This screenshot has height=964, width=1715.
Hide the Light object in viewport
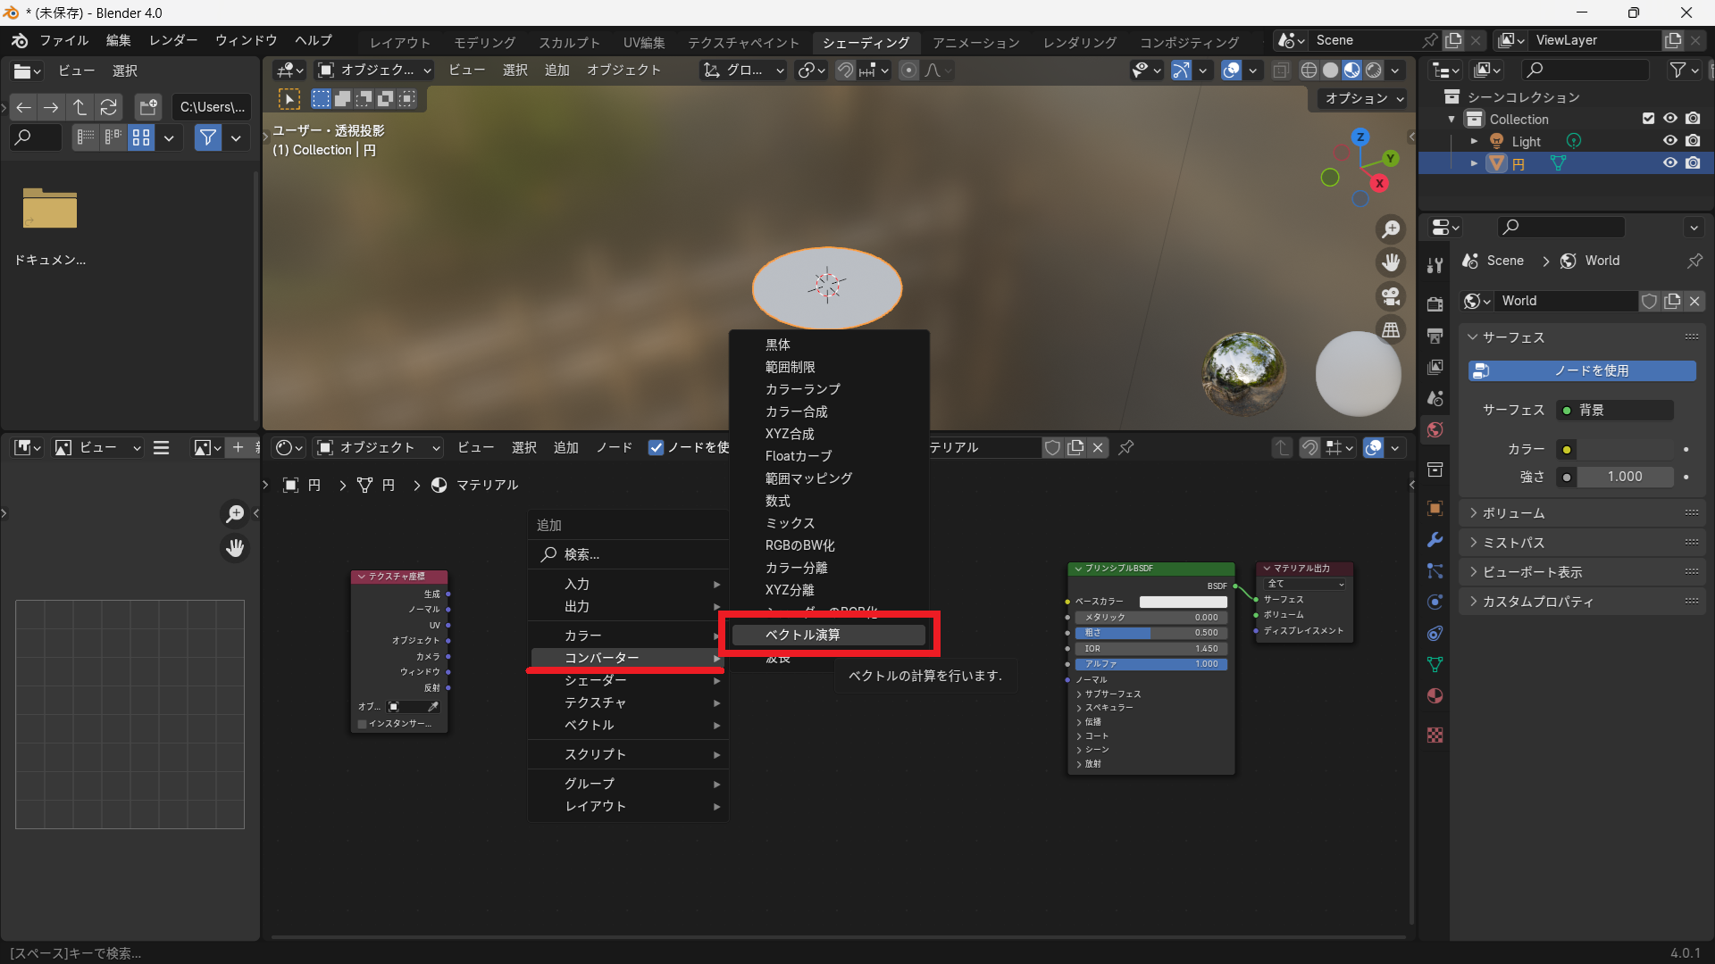coord(1669,141)
